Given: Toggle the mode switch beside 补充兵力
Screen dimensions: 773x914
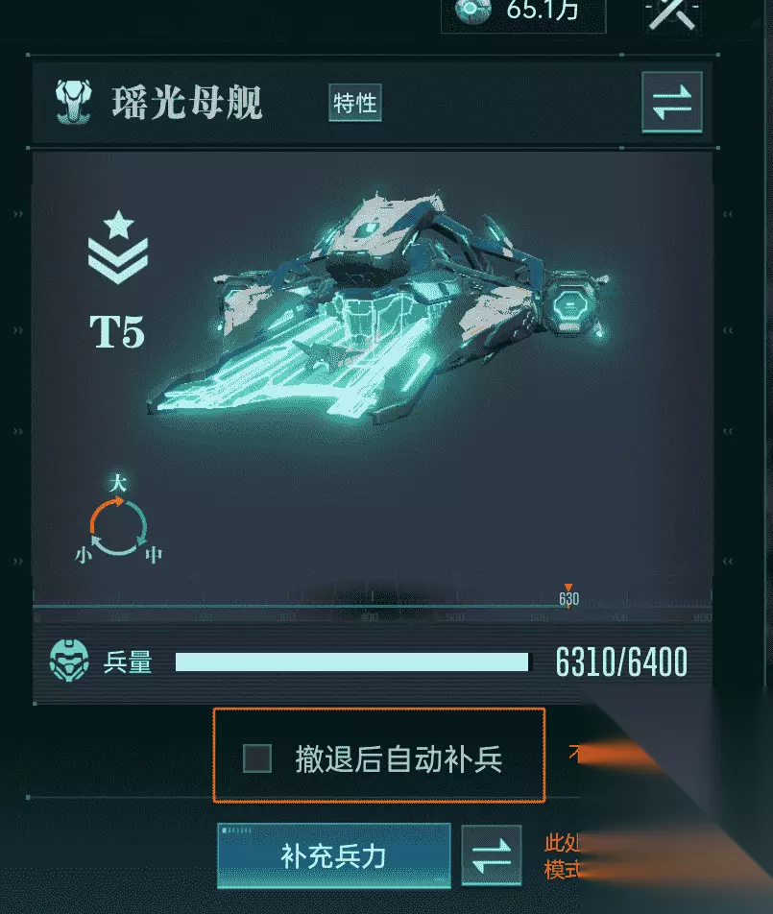Looking at the screenshot, I should coord(492,855).
